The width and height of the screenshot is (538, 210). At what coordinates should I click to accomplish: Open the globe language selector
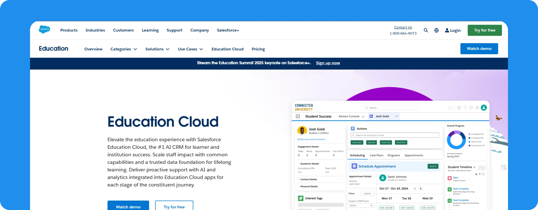pos(437,30)
